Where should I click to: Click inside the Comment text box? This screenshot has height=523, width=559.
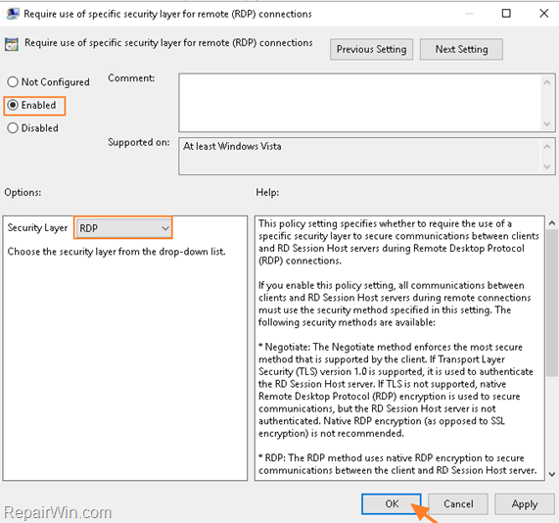(x=360, y=103)
